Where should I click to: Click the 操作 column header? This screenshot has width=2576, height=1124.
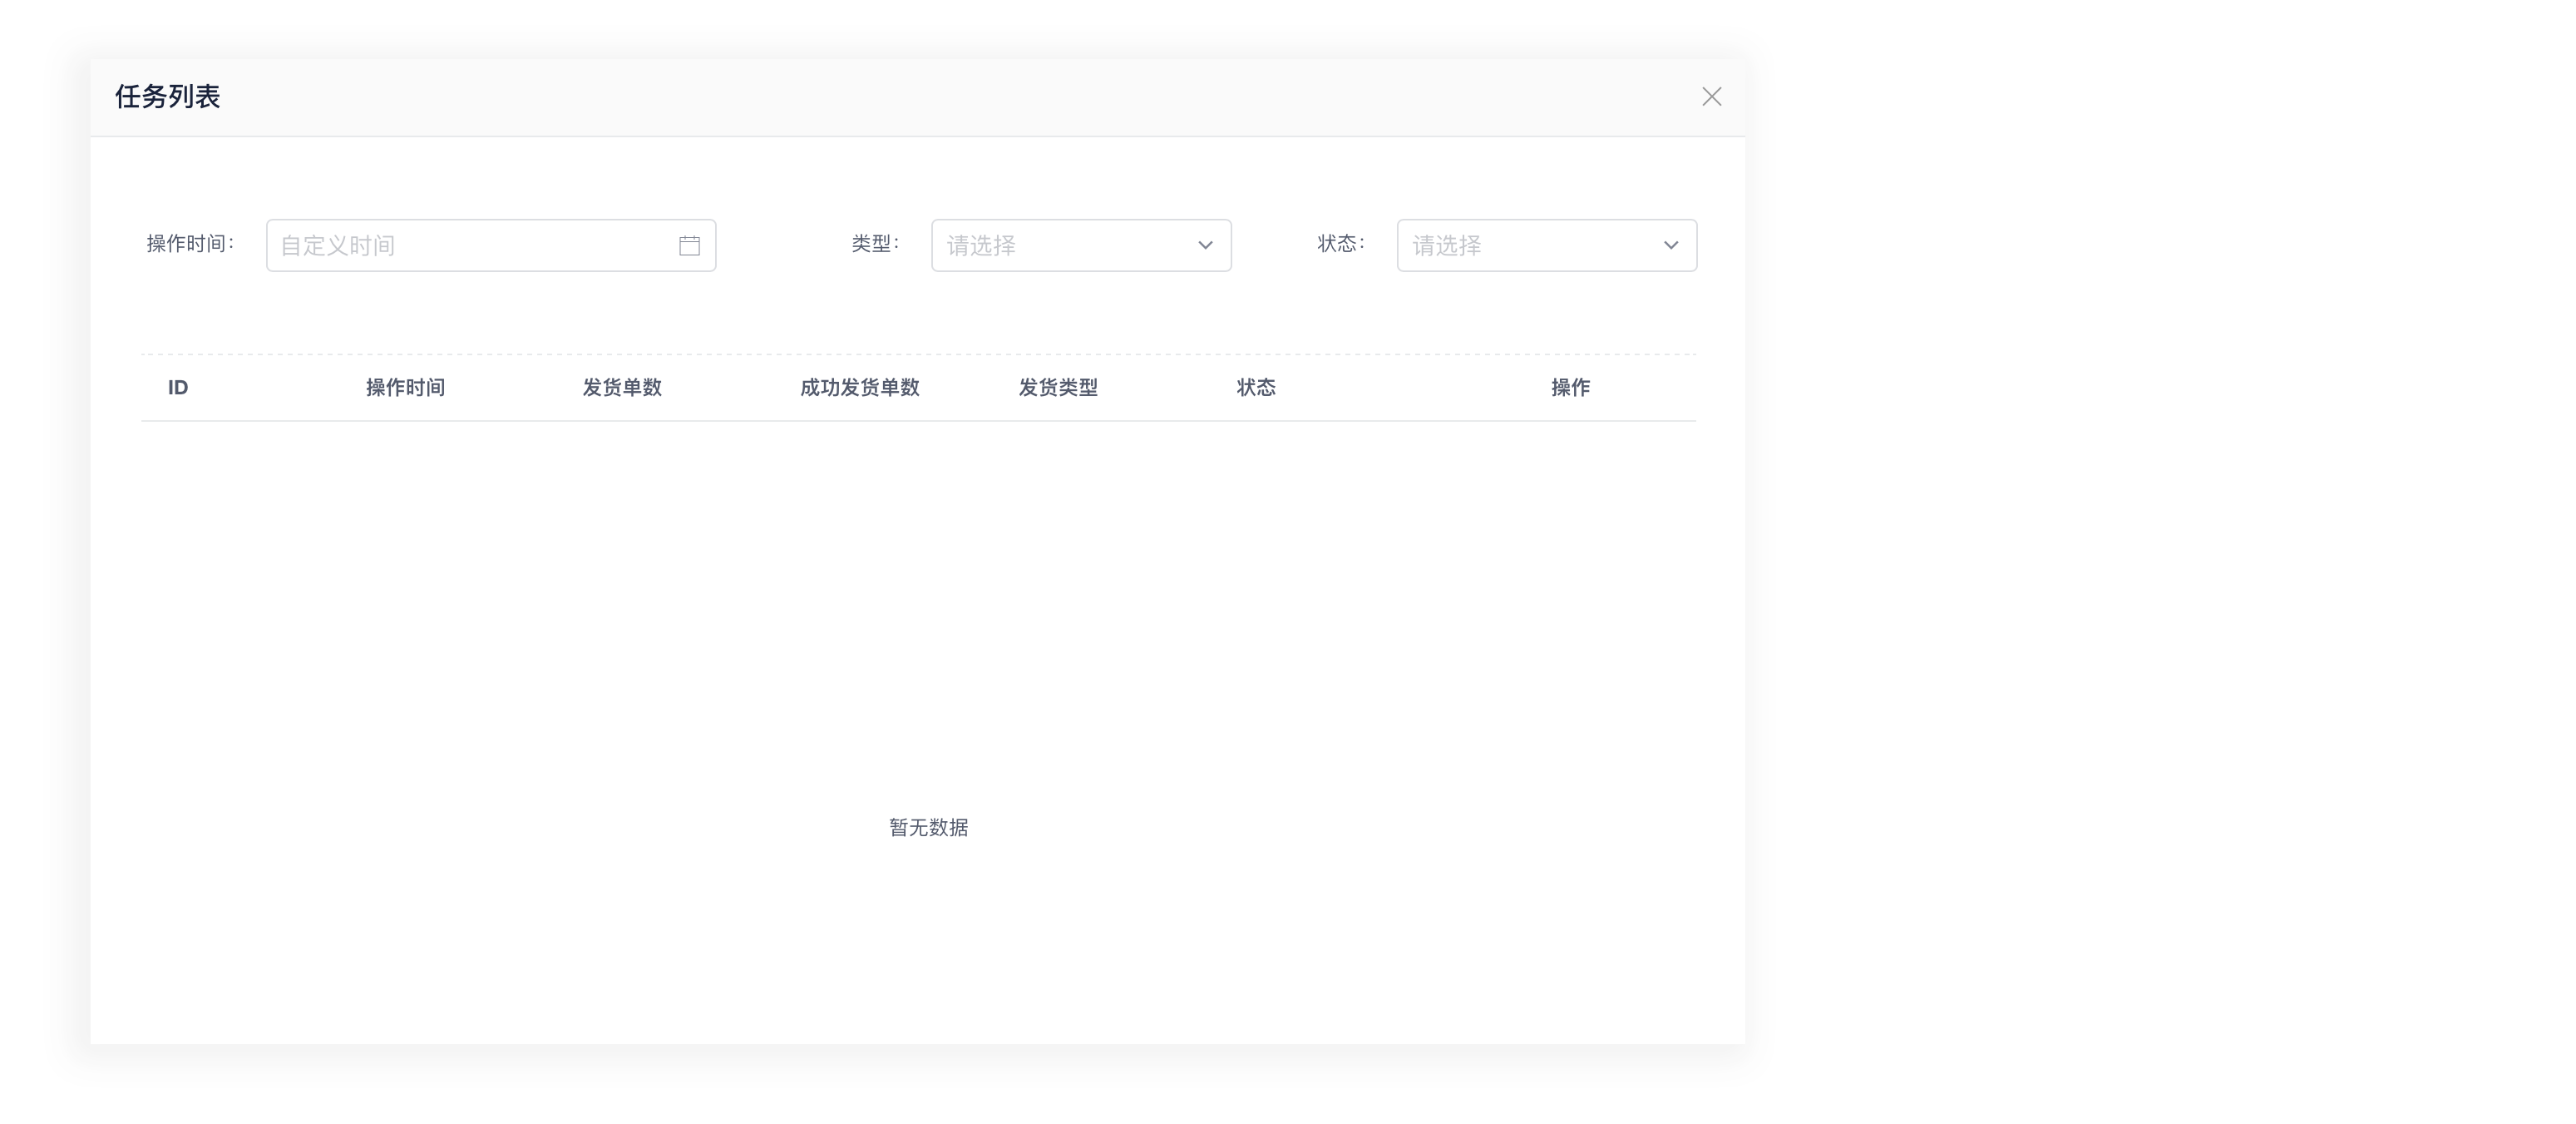(1570, 388)
